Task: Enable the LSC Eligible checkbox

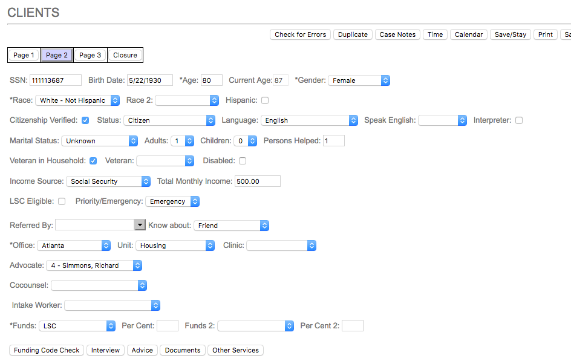Action: (62, 201)
